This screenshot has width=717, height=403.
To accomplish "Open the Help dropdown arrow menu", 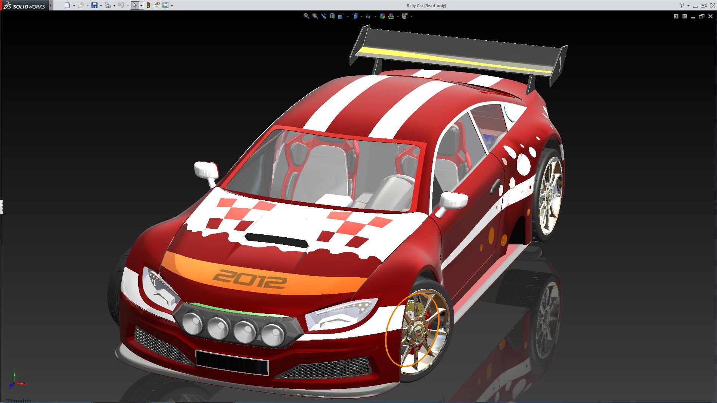I will [688, 6].
